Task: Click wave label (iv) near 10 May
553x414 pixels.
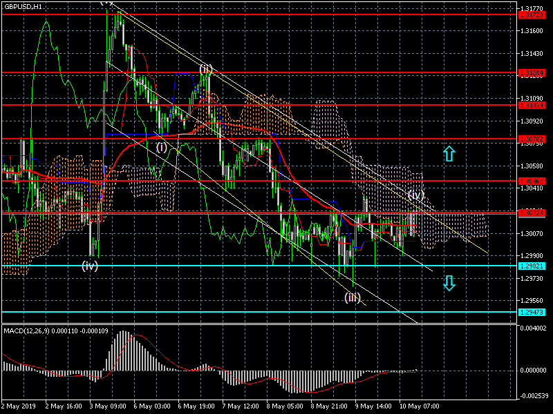Action: tap(416, 195)
